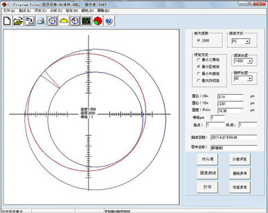Click the blue crosshair circle icon
This screenshot has width=268, height=213.
click(x=53, y=21)
